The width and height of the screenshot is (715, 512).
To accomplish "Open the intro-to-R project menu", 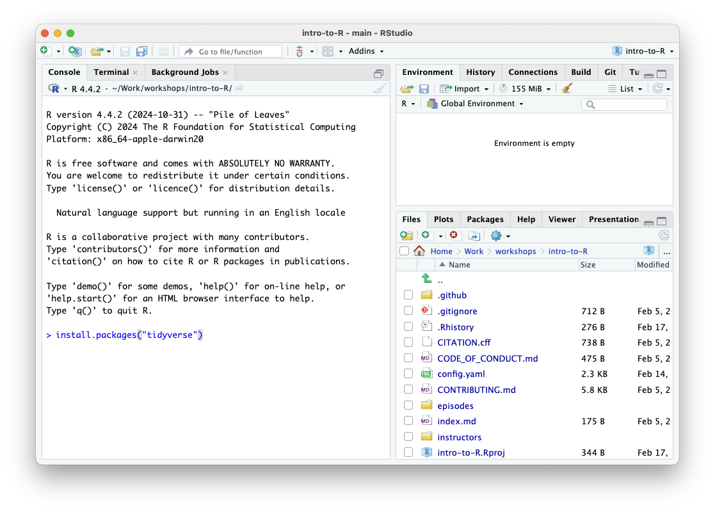I will click(x=643, y=51).
